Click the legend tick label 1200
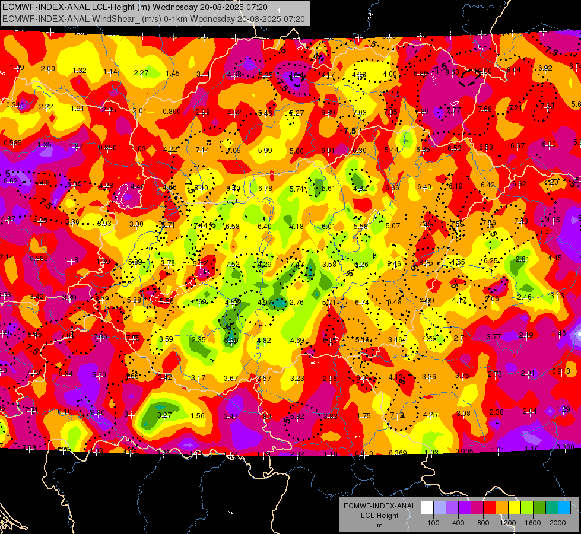The width and height of the screenshot is (581, 534). coord(508,523)
